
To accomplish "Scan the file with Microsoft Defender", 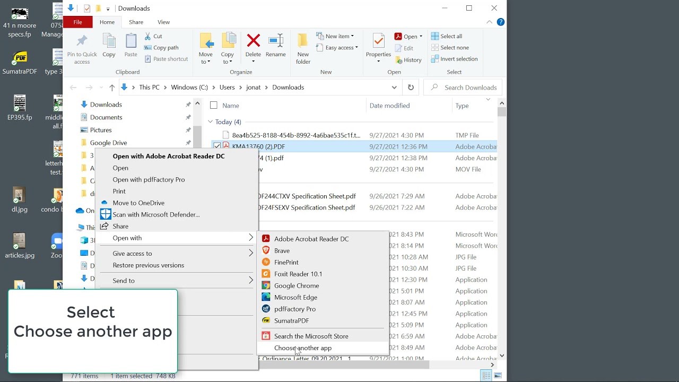I will point(155,214).
